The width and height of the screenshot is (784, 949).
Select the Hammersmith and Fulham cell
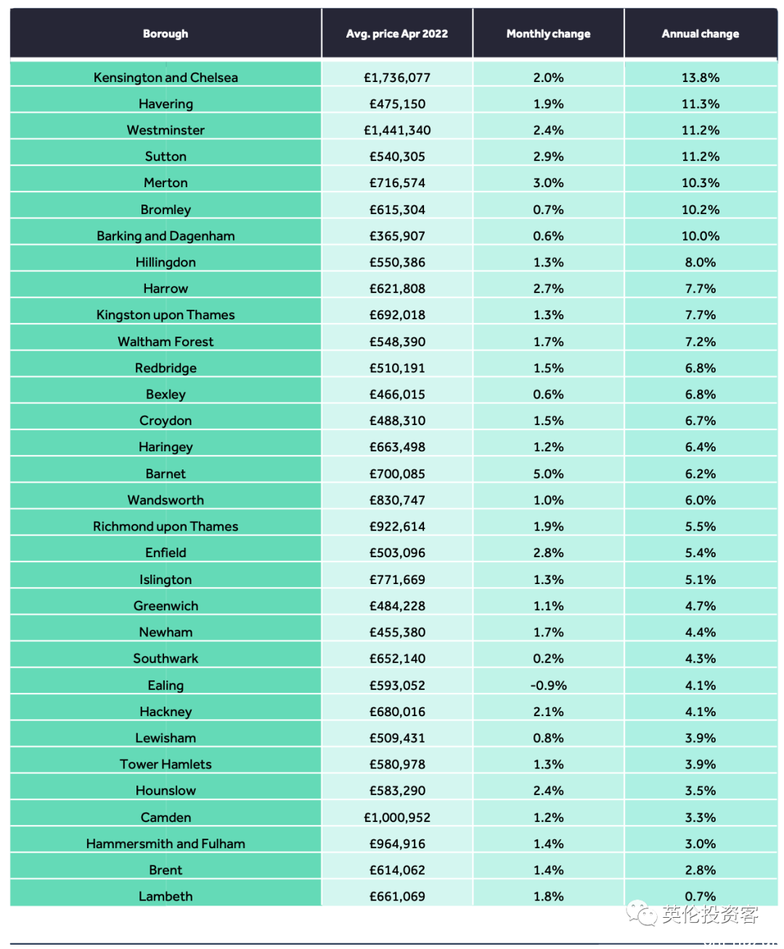pos(166,843)
